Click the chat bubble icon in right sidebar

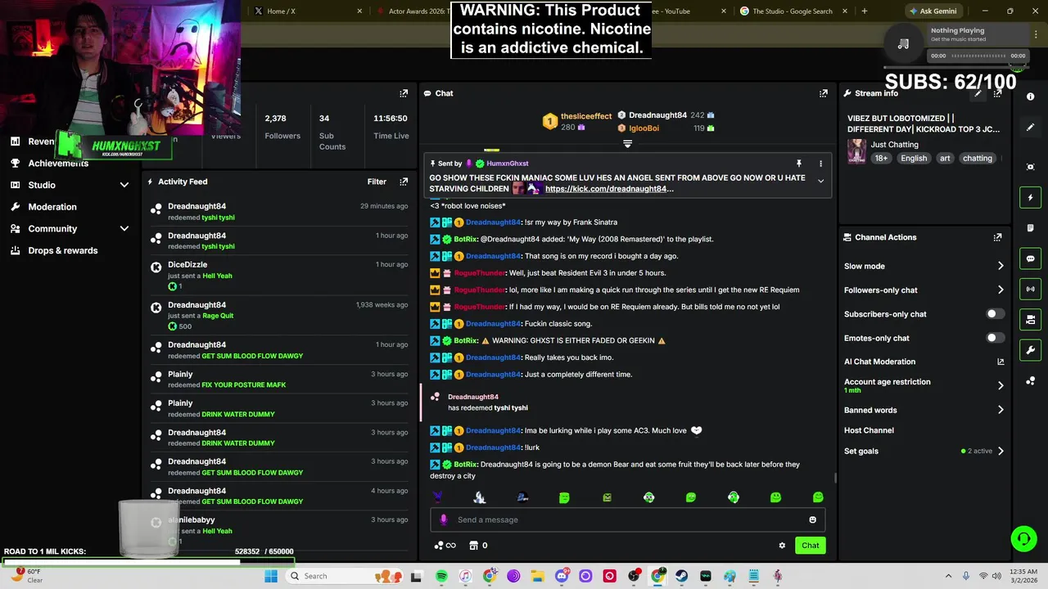[1030, 259]
